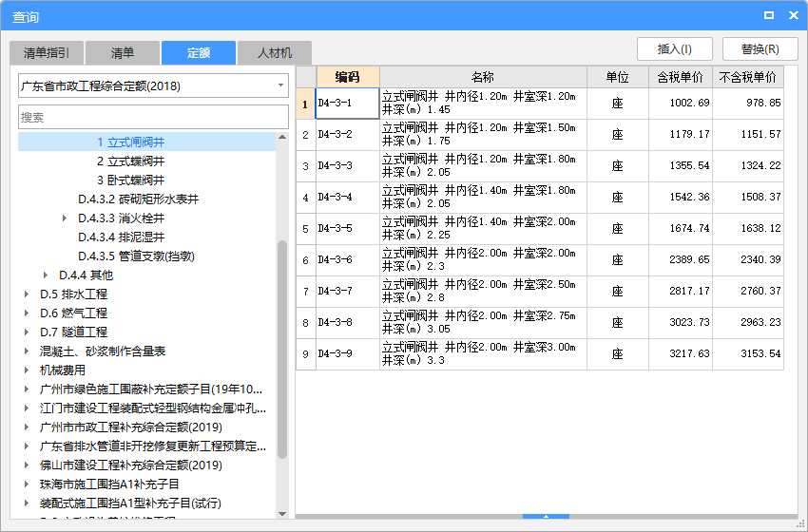808x532 pixels.
Task: Select tree item 2 立式蝶阀井
Action: [x=130, y=161]
